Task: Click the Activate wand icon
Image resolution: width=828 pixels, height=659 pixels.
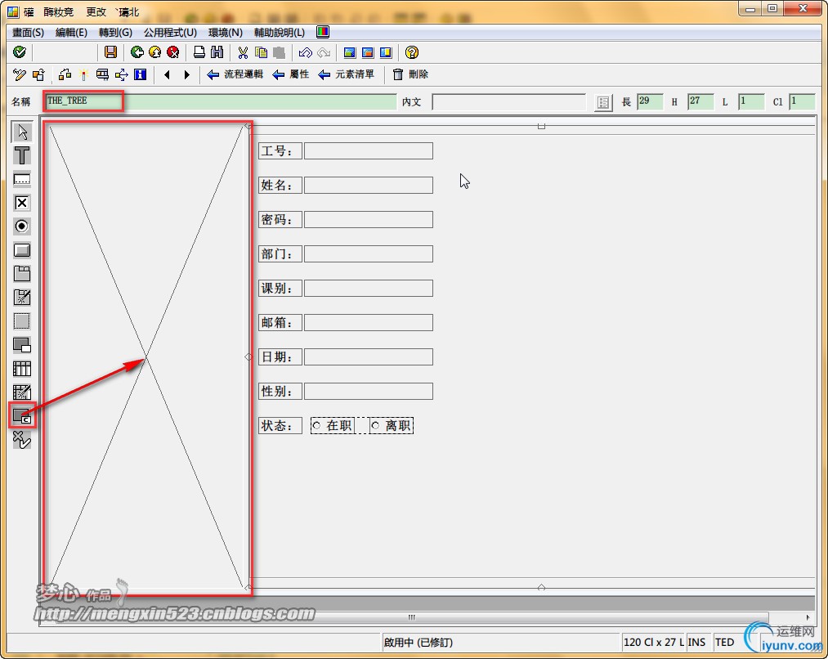Action: click(x=83, y=74)
